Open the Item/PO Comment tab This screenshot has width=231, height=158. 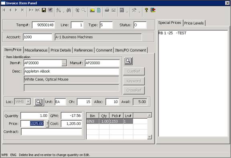[x=130, y=50]
